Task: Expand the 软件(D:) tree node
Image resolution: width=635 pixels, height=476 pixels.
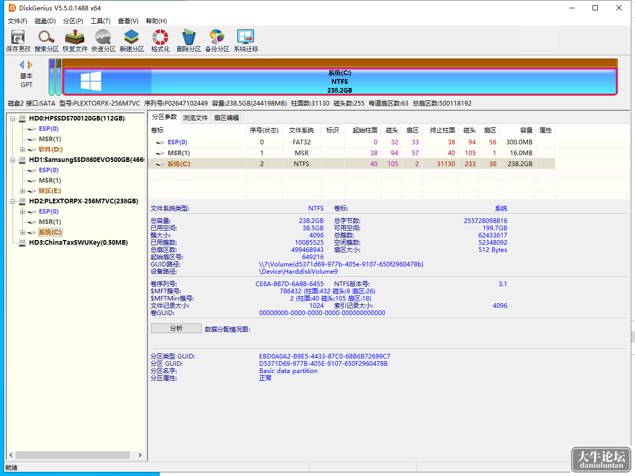Action: [x=23, y=150]
